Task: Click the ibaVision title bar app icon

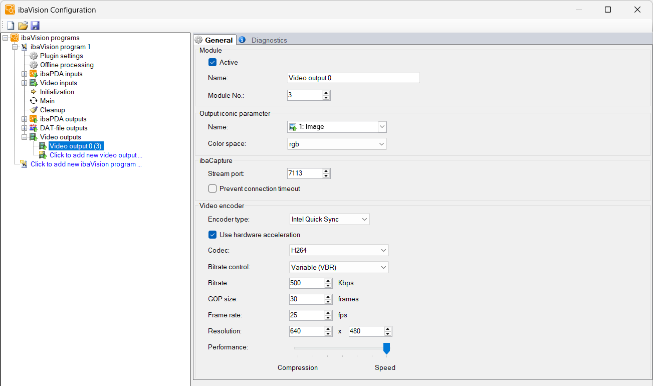Action: click(10, 10)
